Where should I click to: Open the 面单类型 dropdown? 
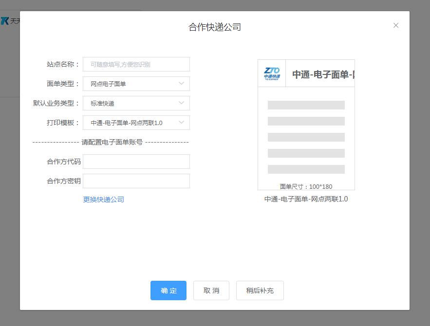click(136, 84)
